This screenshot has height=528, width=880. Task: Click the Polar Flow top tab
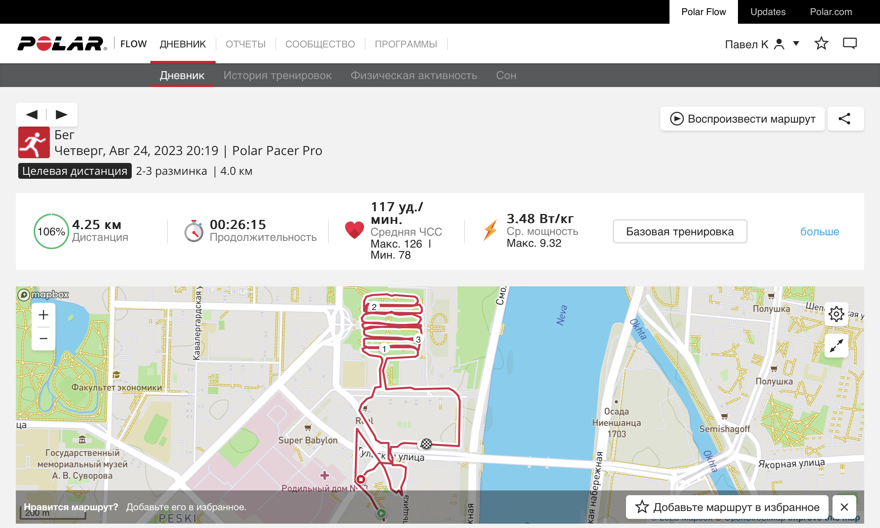click(x=704, y=12)
